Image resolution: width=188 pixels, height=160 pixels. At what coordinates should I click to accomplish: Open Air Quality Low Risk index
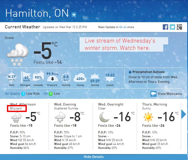[22, 94]
